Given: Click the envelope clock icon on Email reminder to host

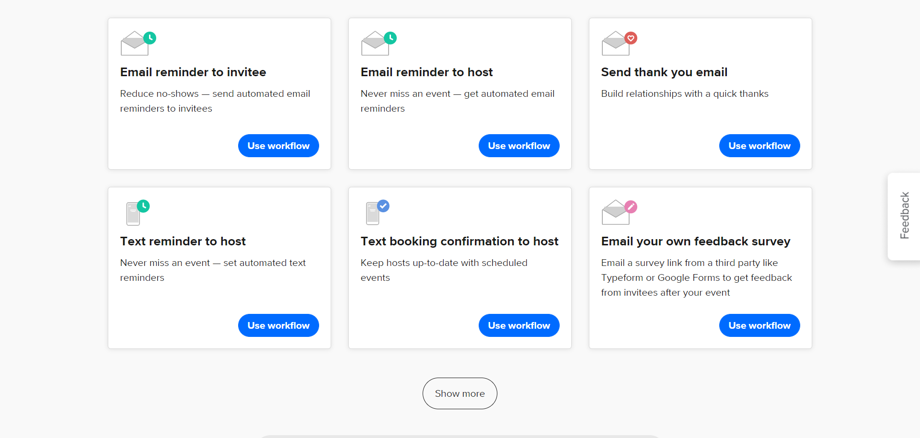Looking at the screenshot, I should pos(379,43).
